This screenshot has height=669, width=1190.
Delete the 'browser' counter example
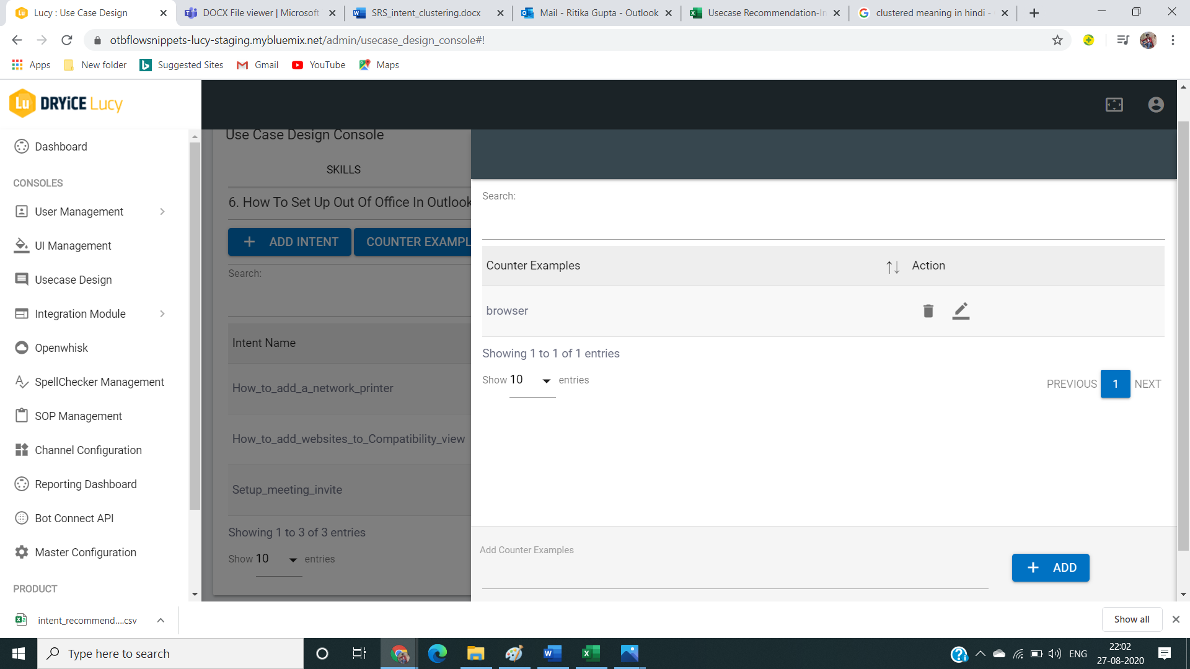(927, 310)
